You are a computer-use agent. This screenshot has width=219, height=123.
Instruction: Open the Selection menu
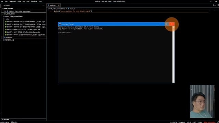point(12,1)
